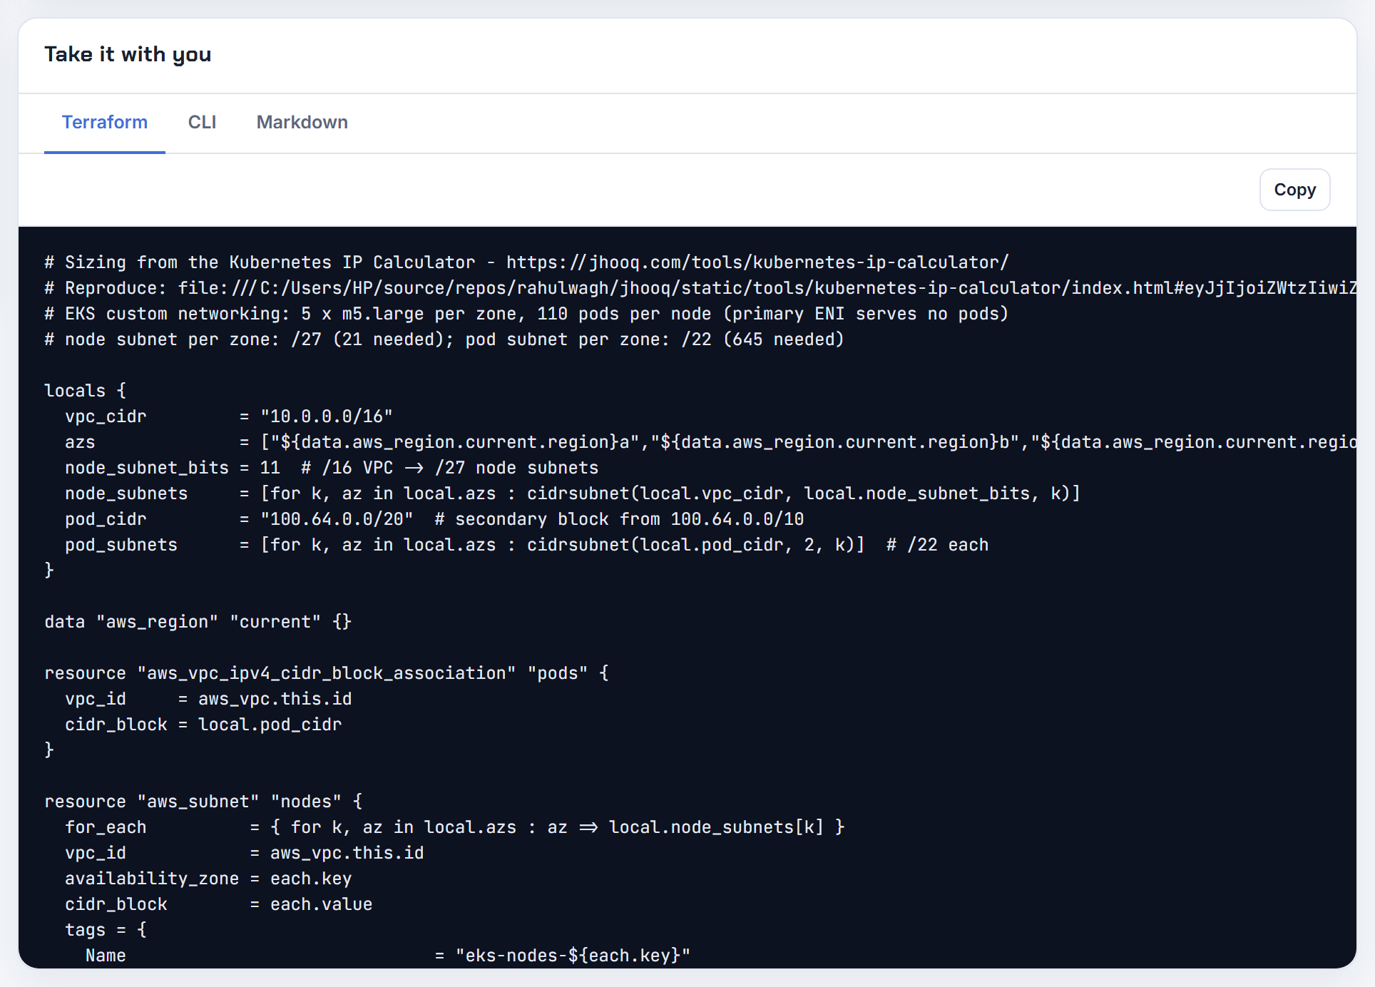Click the 'Reproduce: file:///' comment line
Image resolution: width=1375 pixels, height=987 pixels.
700,288
